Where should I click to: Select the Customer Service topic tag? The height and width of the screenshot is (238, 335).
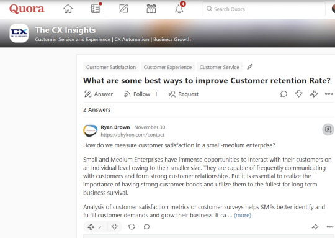point(220,67)
